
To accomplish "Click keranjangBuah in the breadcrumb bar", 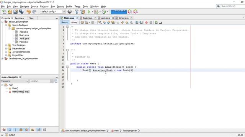I will coord(130,131).
